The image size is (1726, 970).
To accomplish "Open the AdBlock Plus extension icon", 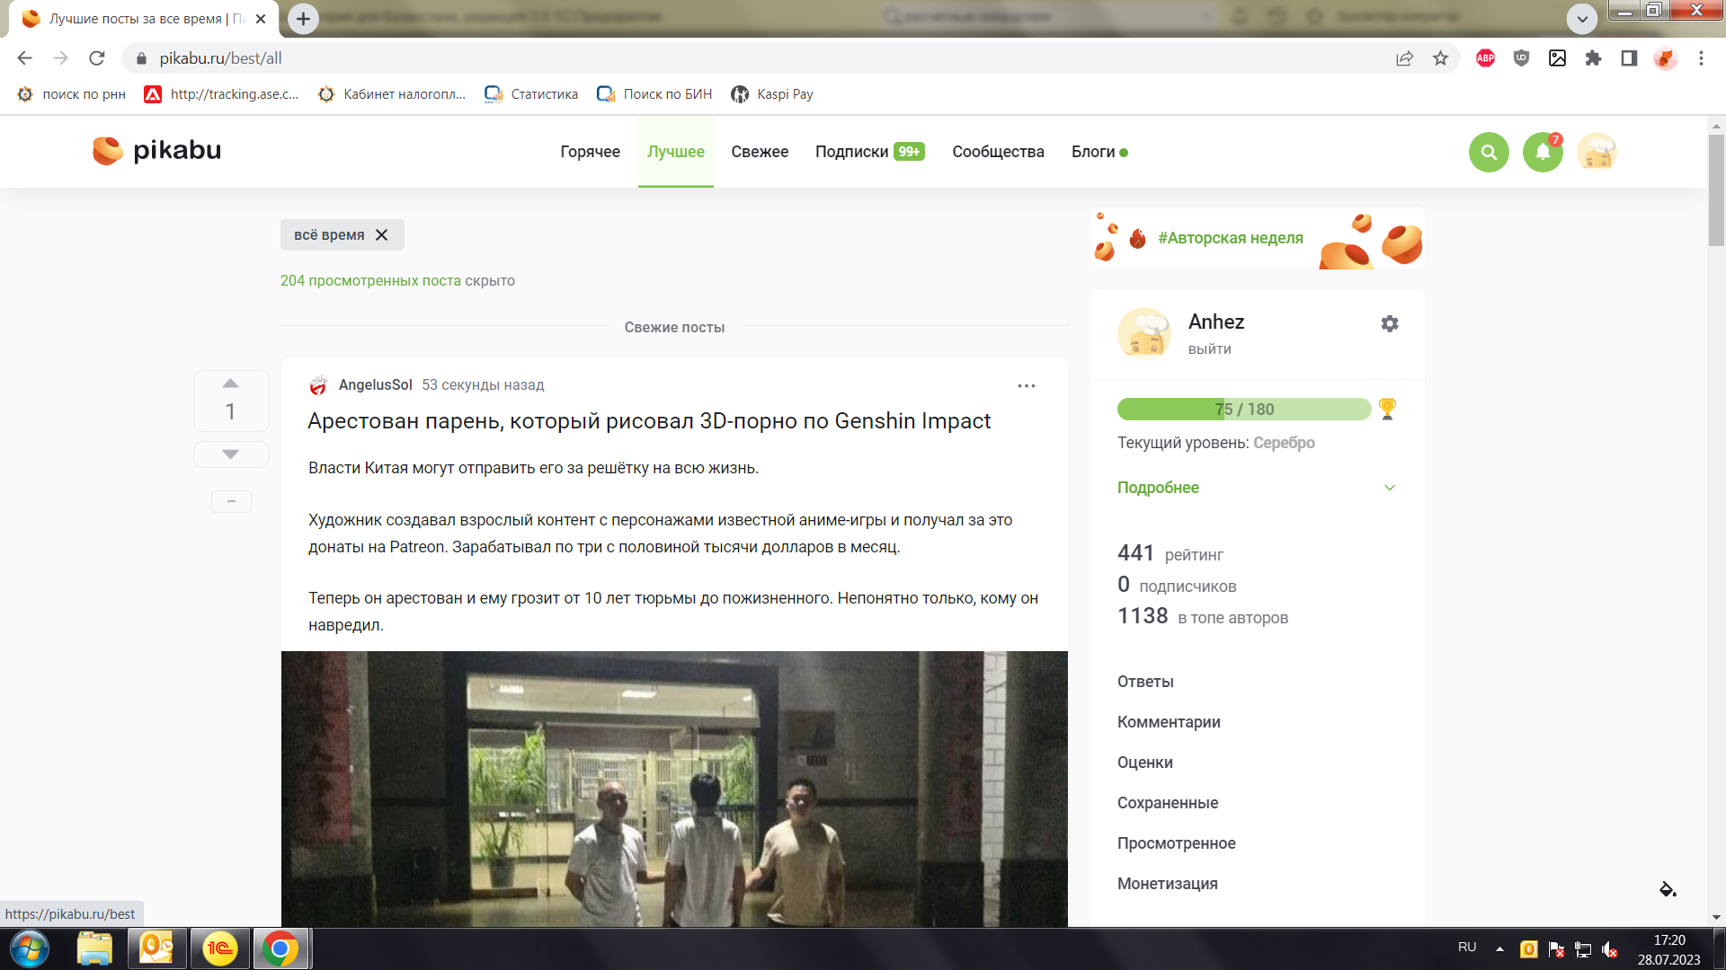I will click(1485, 58).
